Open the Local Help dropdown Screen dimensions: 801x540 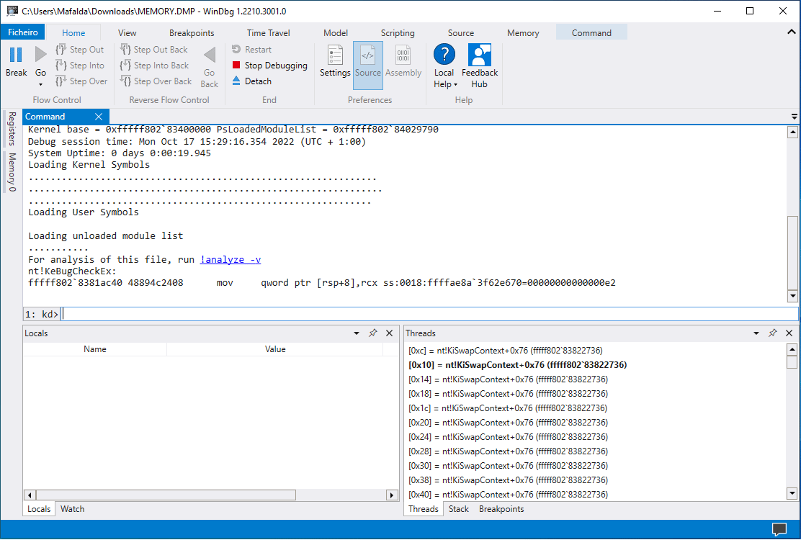click(455, 85)
